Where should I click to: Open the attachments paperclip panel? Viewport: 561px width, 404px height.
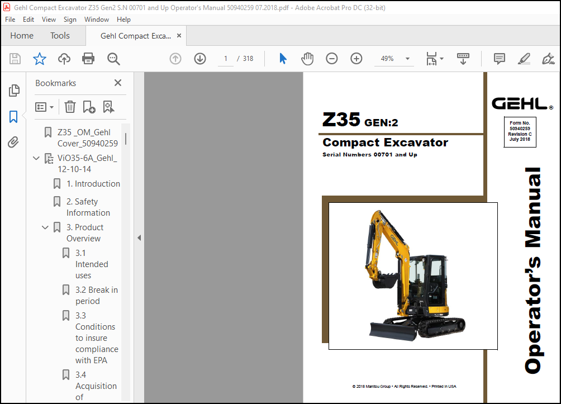pyautogui.click(x=13, y=142)
